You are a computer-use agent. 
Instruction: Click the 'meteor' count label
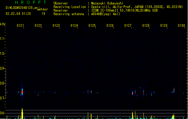pos(42,9)
